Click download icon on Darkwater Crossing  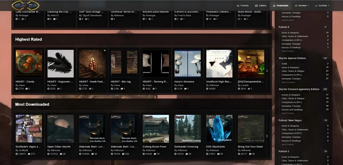click(176, 154)
